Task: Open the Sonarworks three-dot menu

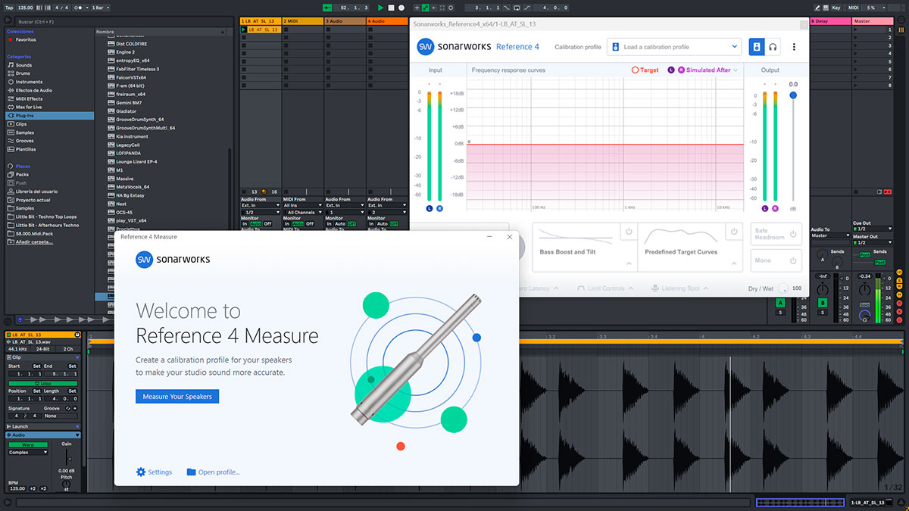Action: pyautogui.click(x=794, y=47)
